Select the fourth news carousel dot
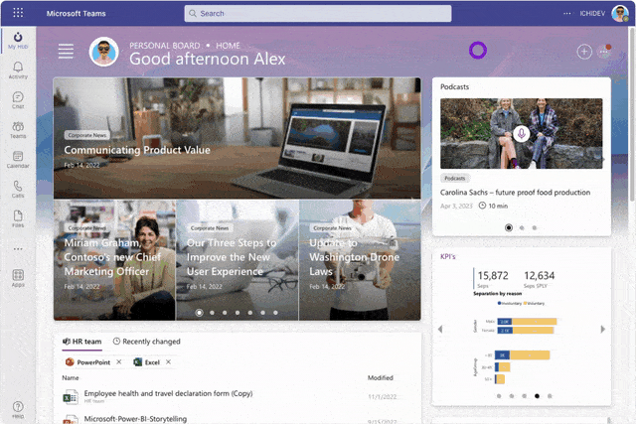636x424 pixels. 238,313
